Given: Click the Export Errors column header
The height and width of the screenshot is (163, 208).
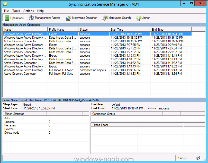Looking at the screenshot, I should (114, 125).
